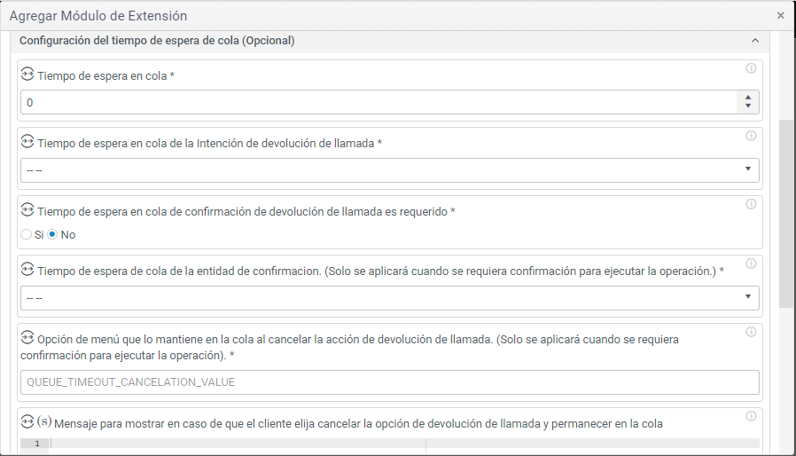The width and height of the screenshot is (796, 456).
Task: Click line 1 of the message code editor
Action: click(404, 444)
